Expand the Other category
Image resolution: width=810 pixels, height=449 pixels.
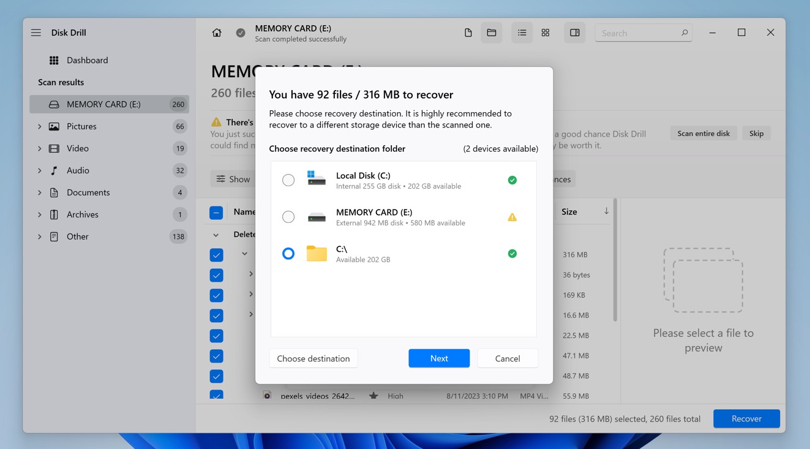coord(39,236)
